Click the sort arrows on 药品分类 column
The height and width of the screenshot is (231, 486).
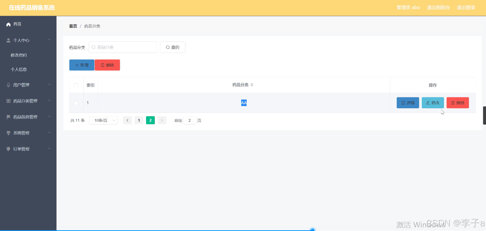pyautogui.click(x=252, y=85)
